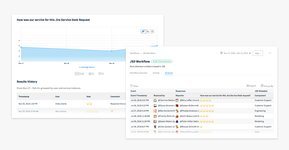The width and height of the screenshot is (289, 150).
Task: Click 'Marketing' in the Jul 28 row
Action: 259,116
